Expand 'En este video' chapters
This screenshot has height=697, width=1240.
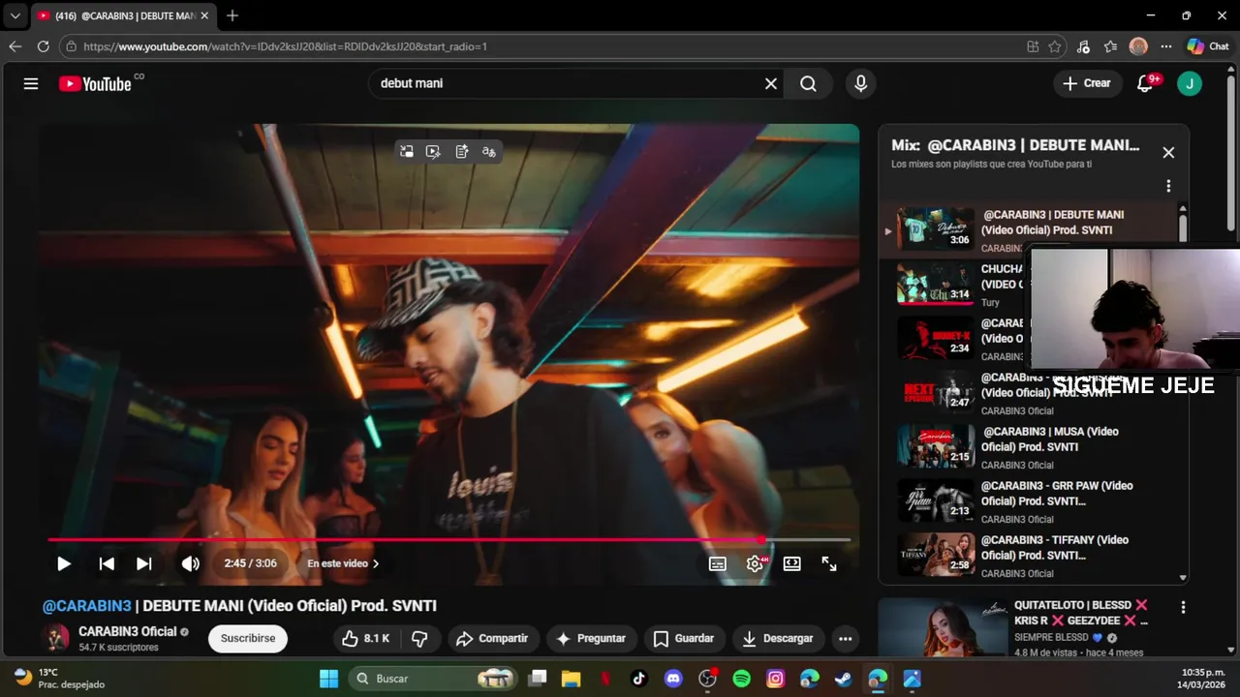343,563
